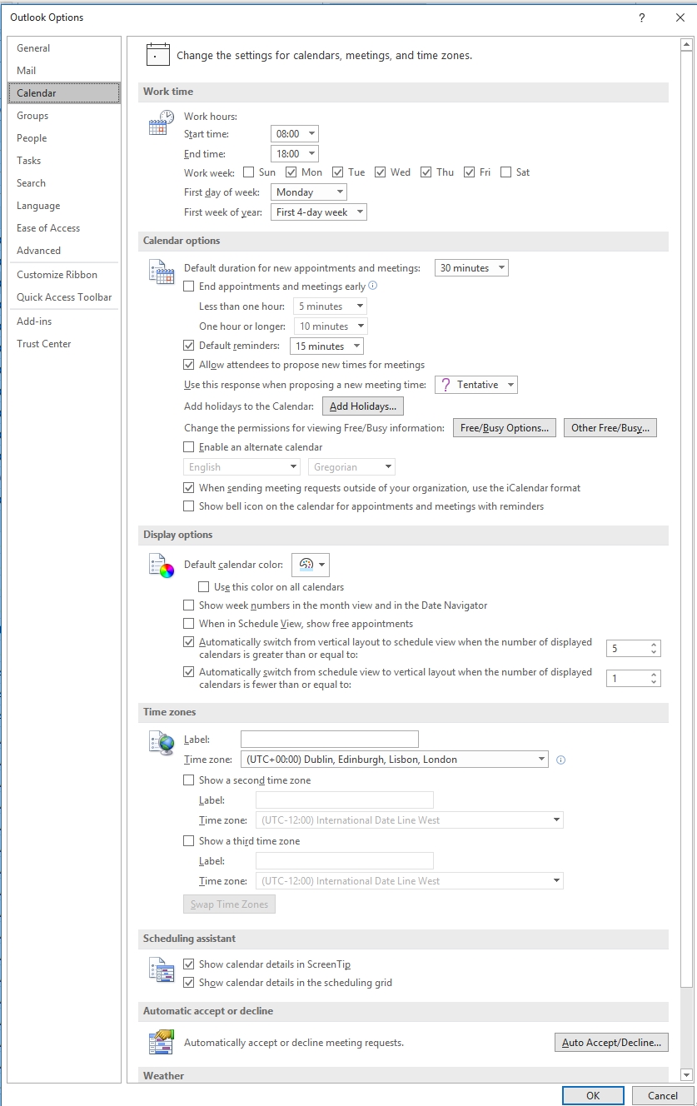Screen dimensions: 697x1106
Task: Check Show week numbers in the month view
Action: click(189, 605)
